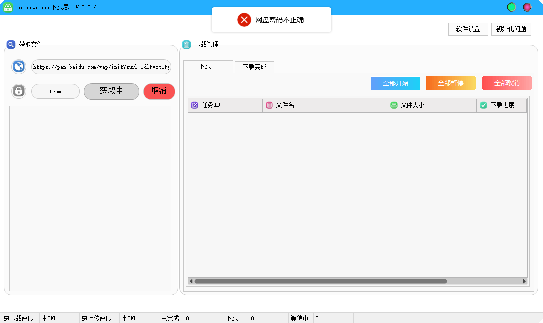Click the empty file list area
This screenshot has width=543, height=323.
point(90,198)
